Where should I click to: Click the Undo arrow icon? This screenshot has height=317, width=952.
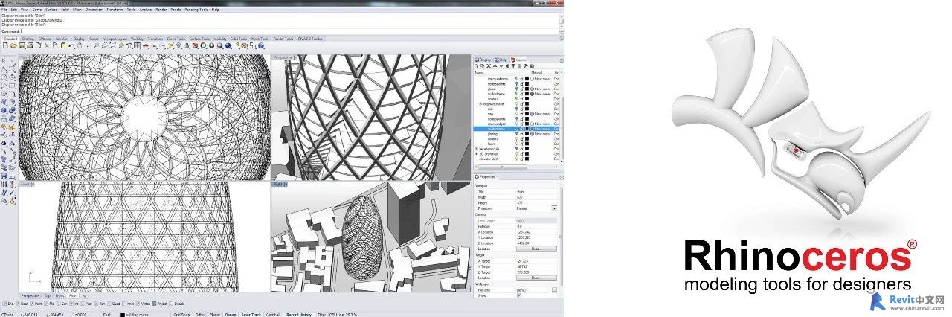click(71, 45)
